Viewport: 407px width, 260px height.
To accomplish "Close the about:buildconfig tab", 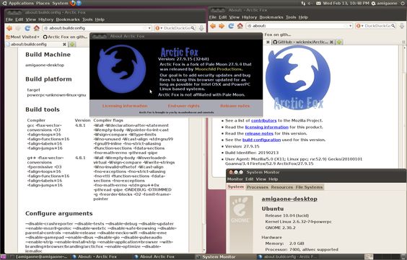I will (64, 44).
